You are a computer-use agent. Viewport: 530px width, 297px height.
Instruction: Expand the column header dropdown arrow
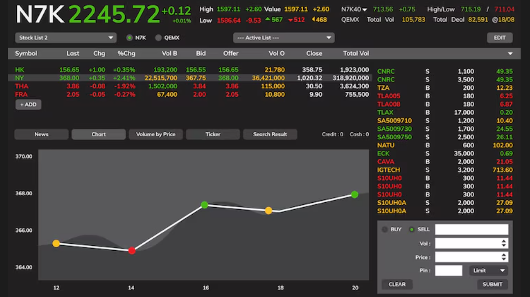click(x=510, y=53)
